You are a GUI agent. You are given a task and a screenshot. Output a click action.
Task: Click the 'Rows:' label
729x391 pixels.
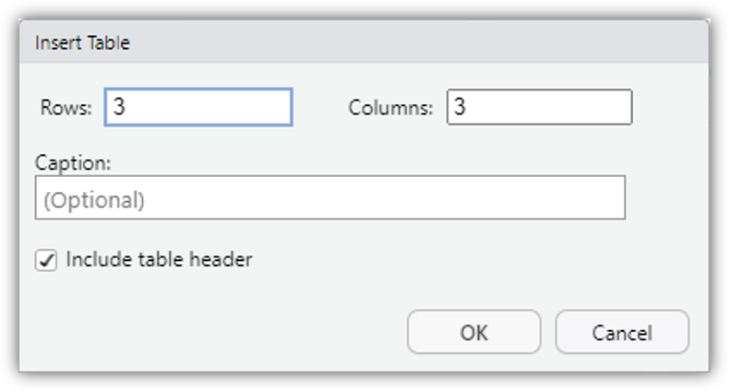66,108
